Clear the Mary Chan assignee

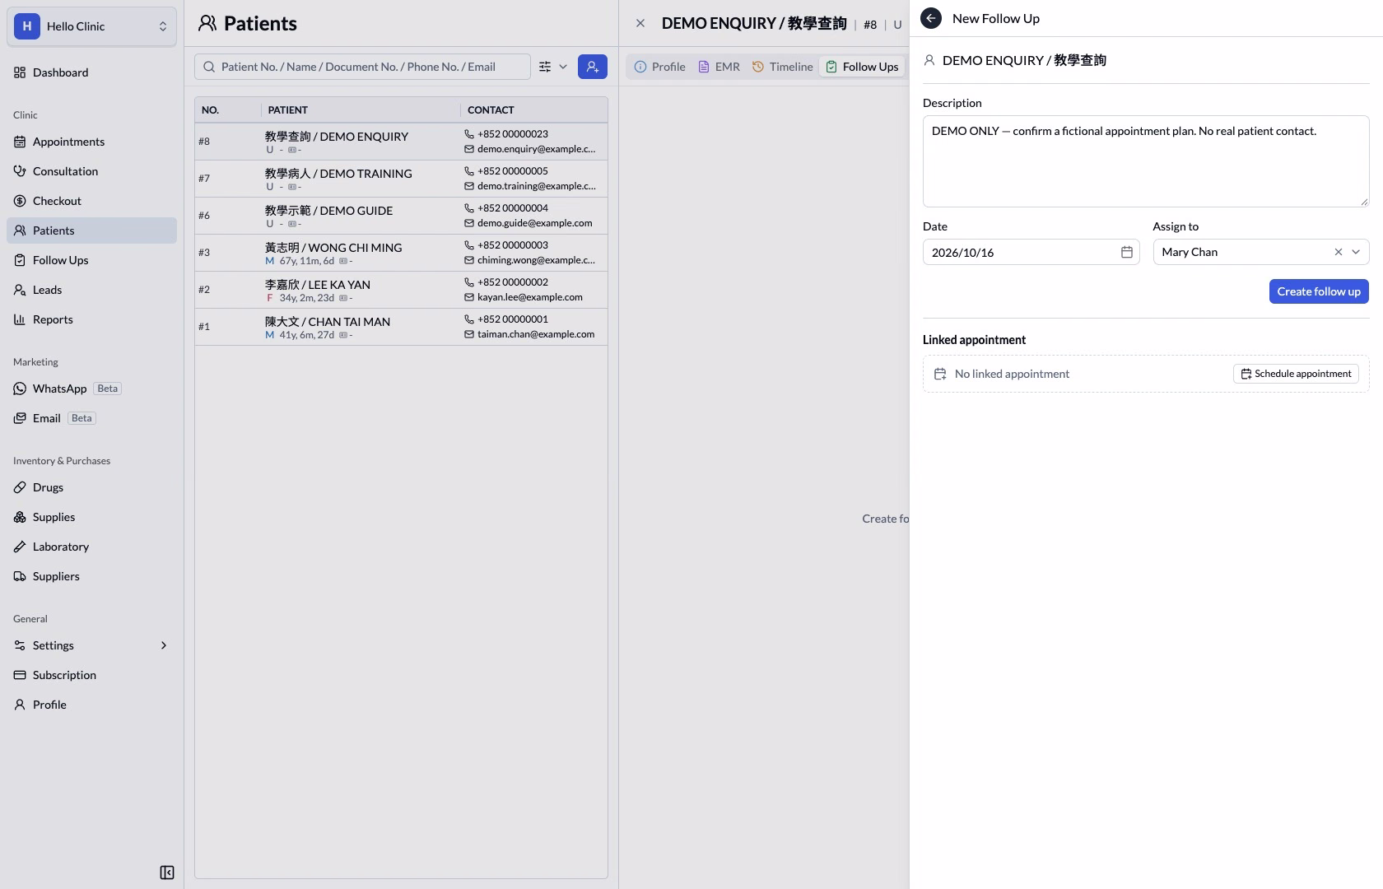click(1338, 252)
